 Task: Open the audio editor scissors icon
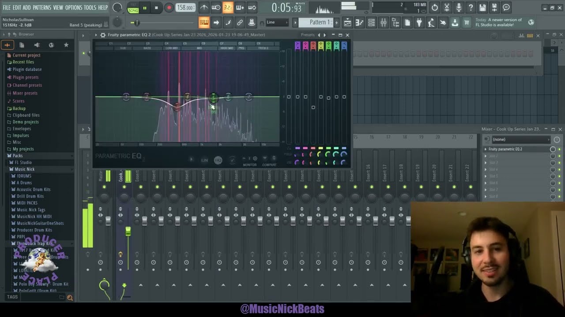[447, 7]
